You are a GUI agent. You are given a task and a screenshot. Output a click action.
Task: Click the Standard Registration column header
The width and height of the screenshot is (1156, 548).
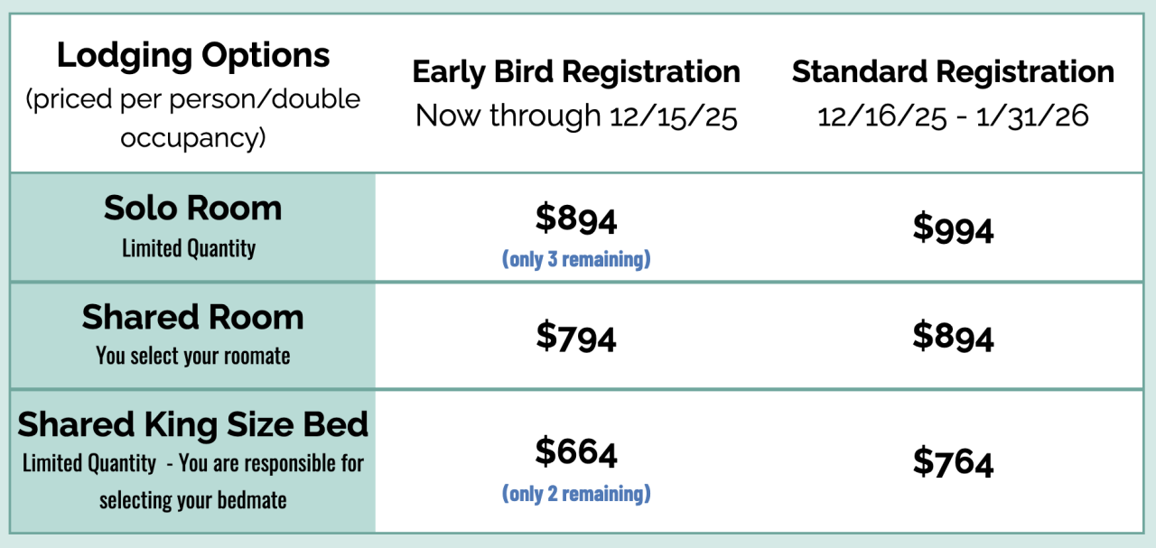pyautogui.click(x=953, y=72)
